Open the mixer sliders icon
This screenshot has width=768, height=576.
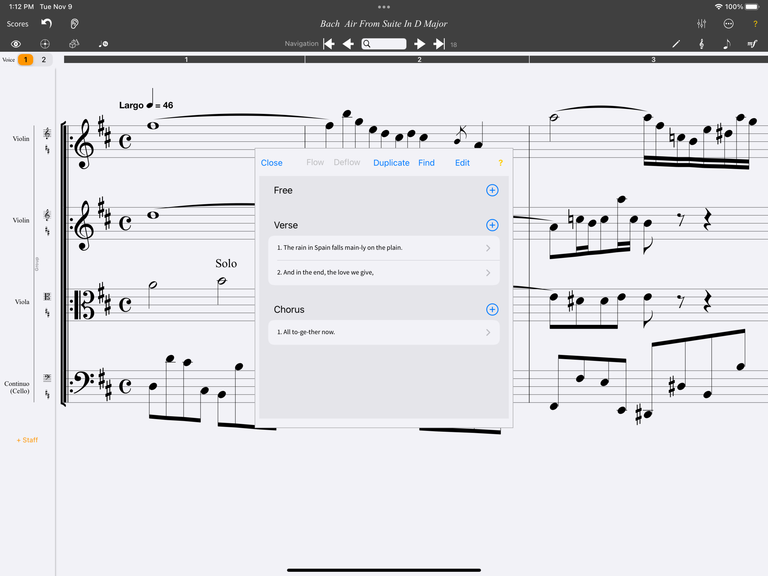[701, 24]
